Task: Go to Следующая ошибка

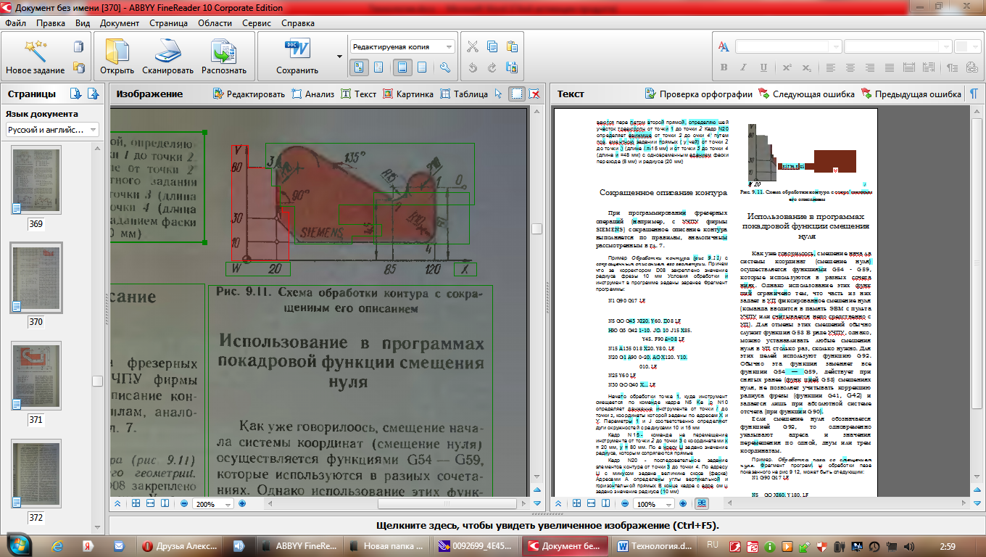Action: [x=806, y=94]
